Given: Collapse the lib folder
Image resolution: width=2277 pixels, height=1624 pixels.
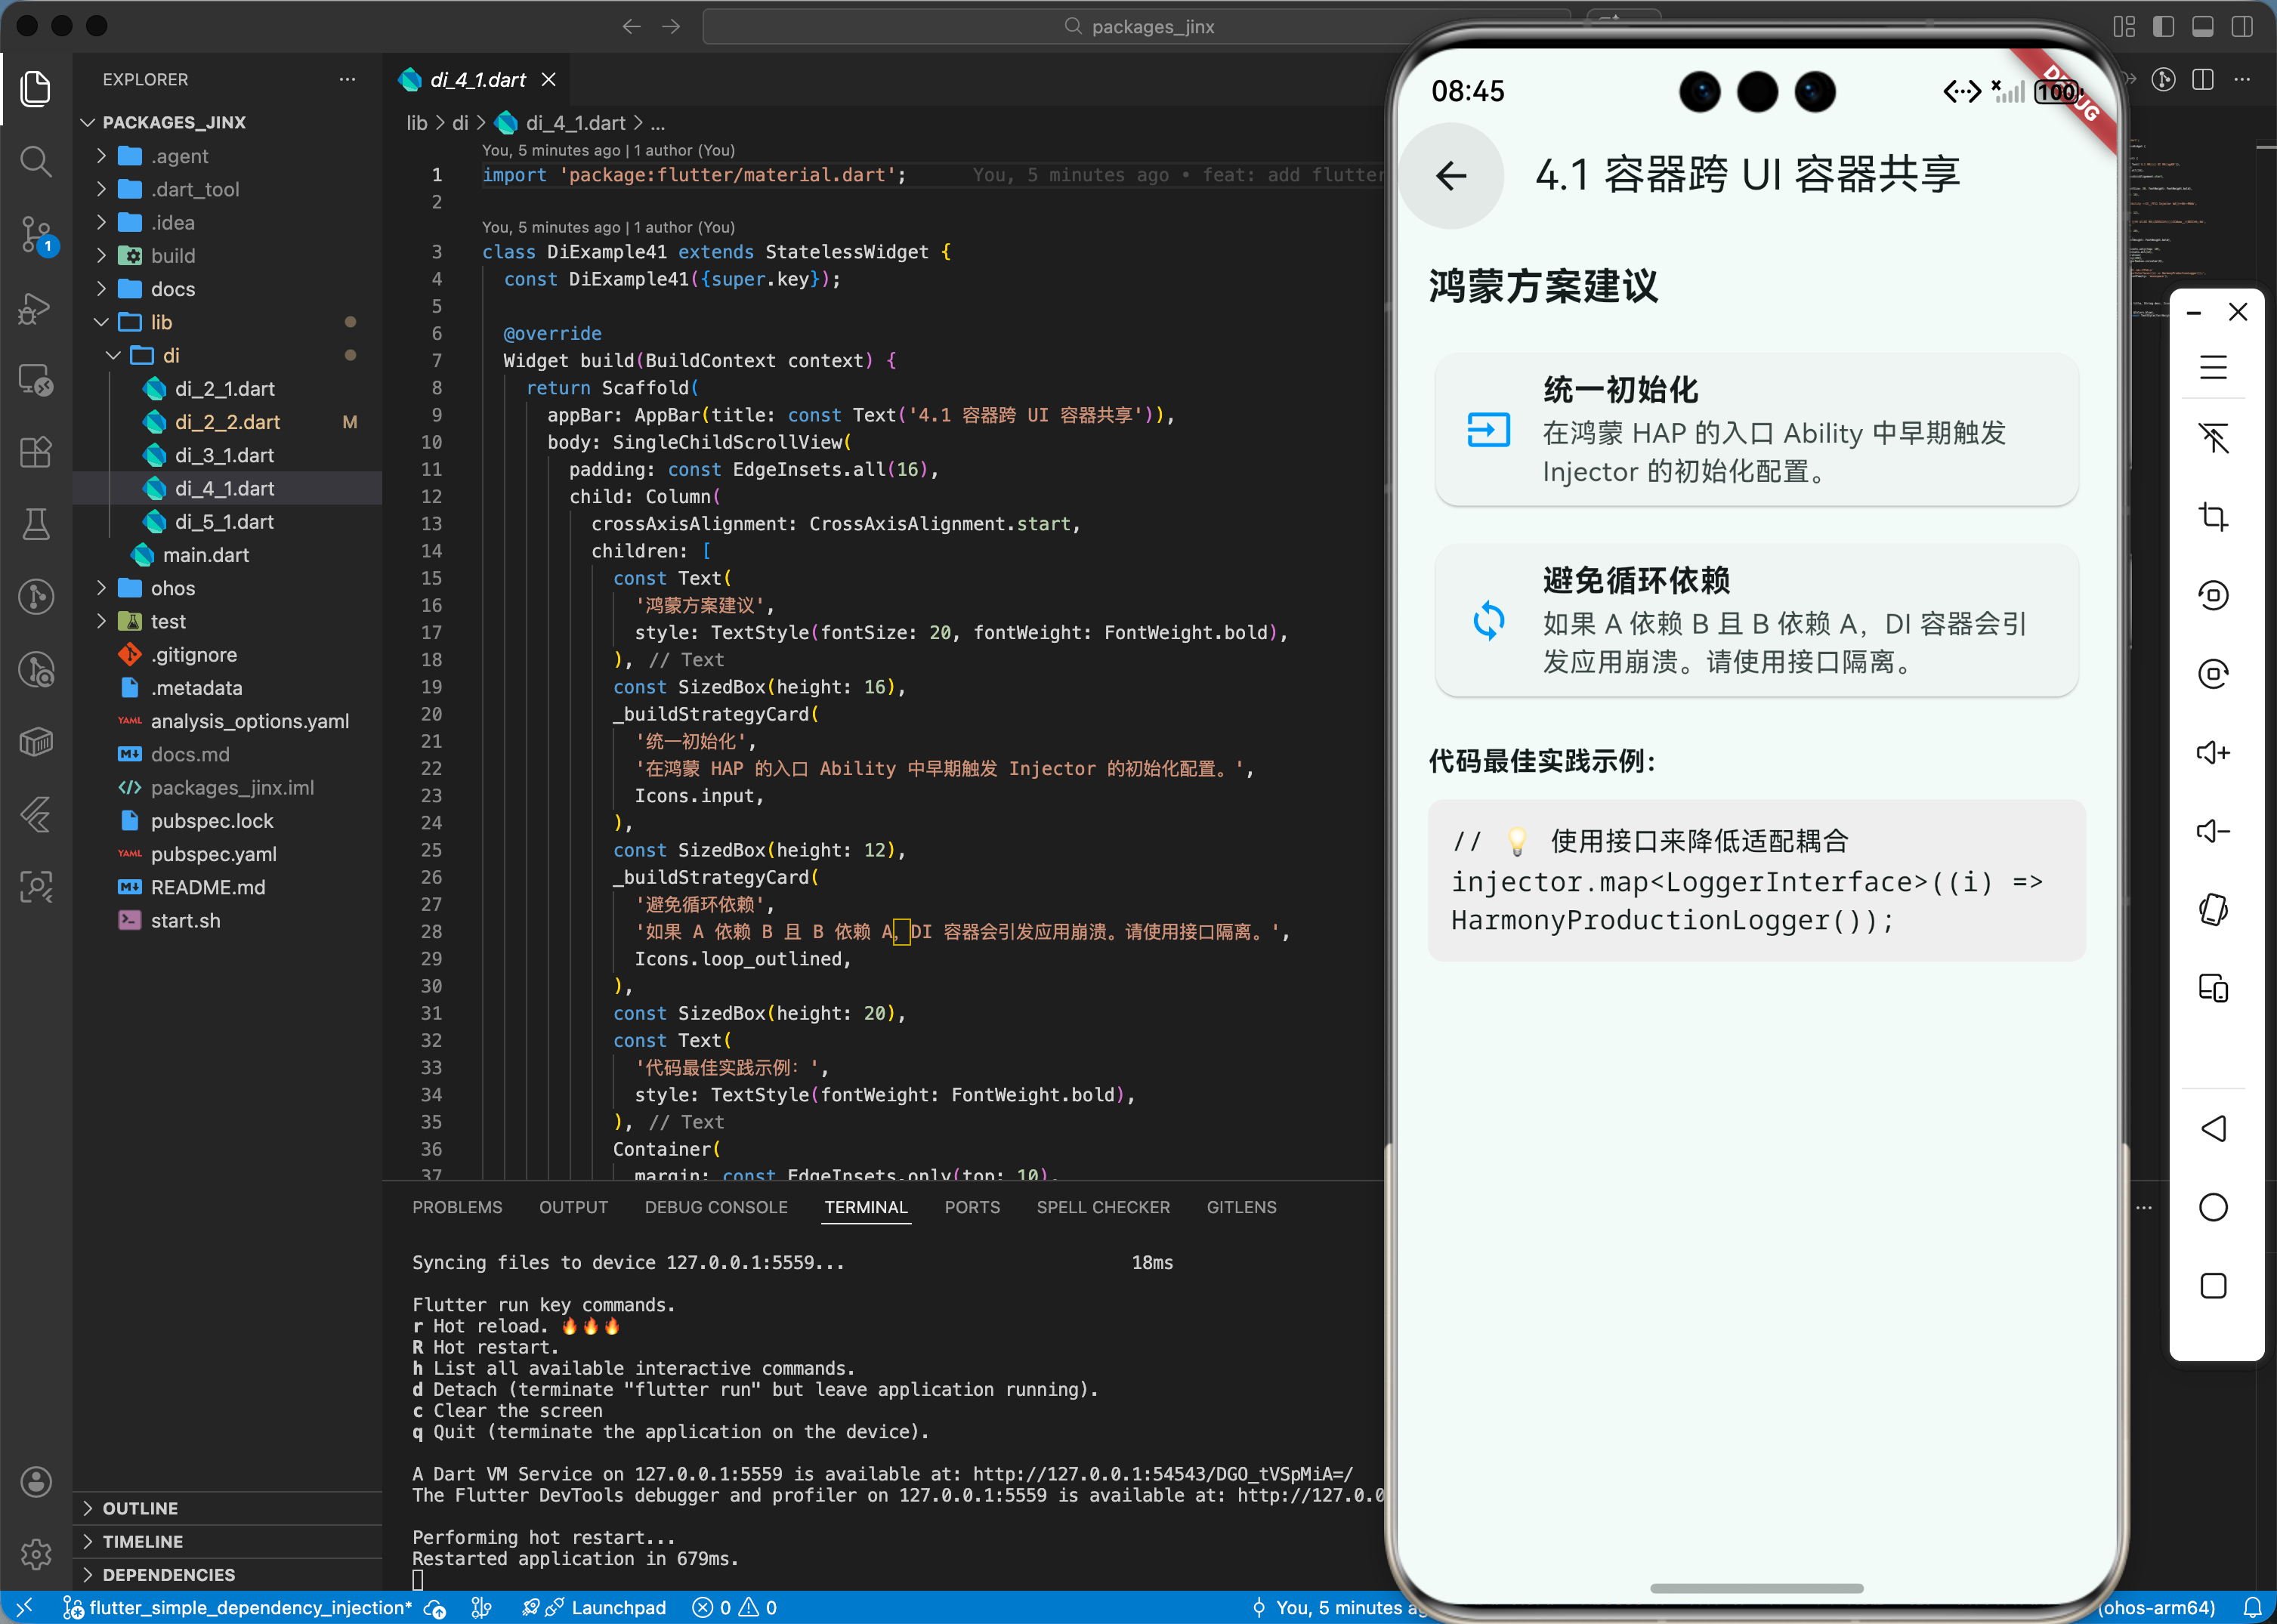Looking at the screenshot, I should [x=161, y=322].
